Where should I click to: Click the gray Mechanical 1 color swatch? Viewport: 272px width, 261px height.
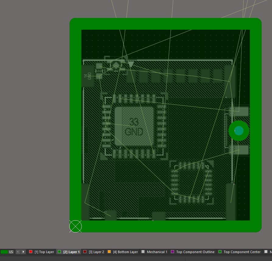(x=143, y=252)
